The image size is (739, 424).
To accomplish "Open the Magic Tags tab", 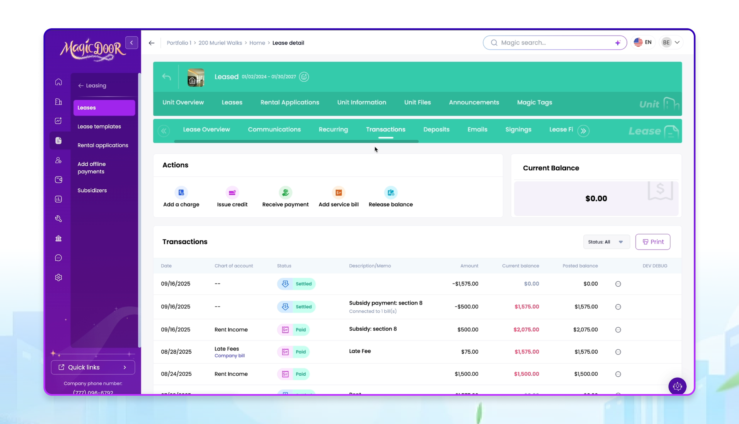I will click(534, 103).
